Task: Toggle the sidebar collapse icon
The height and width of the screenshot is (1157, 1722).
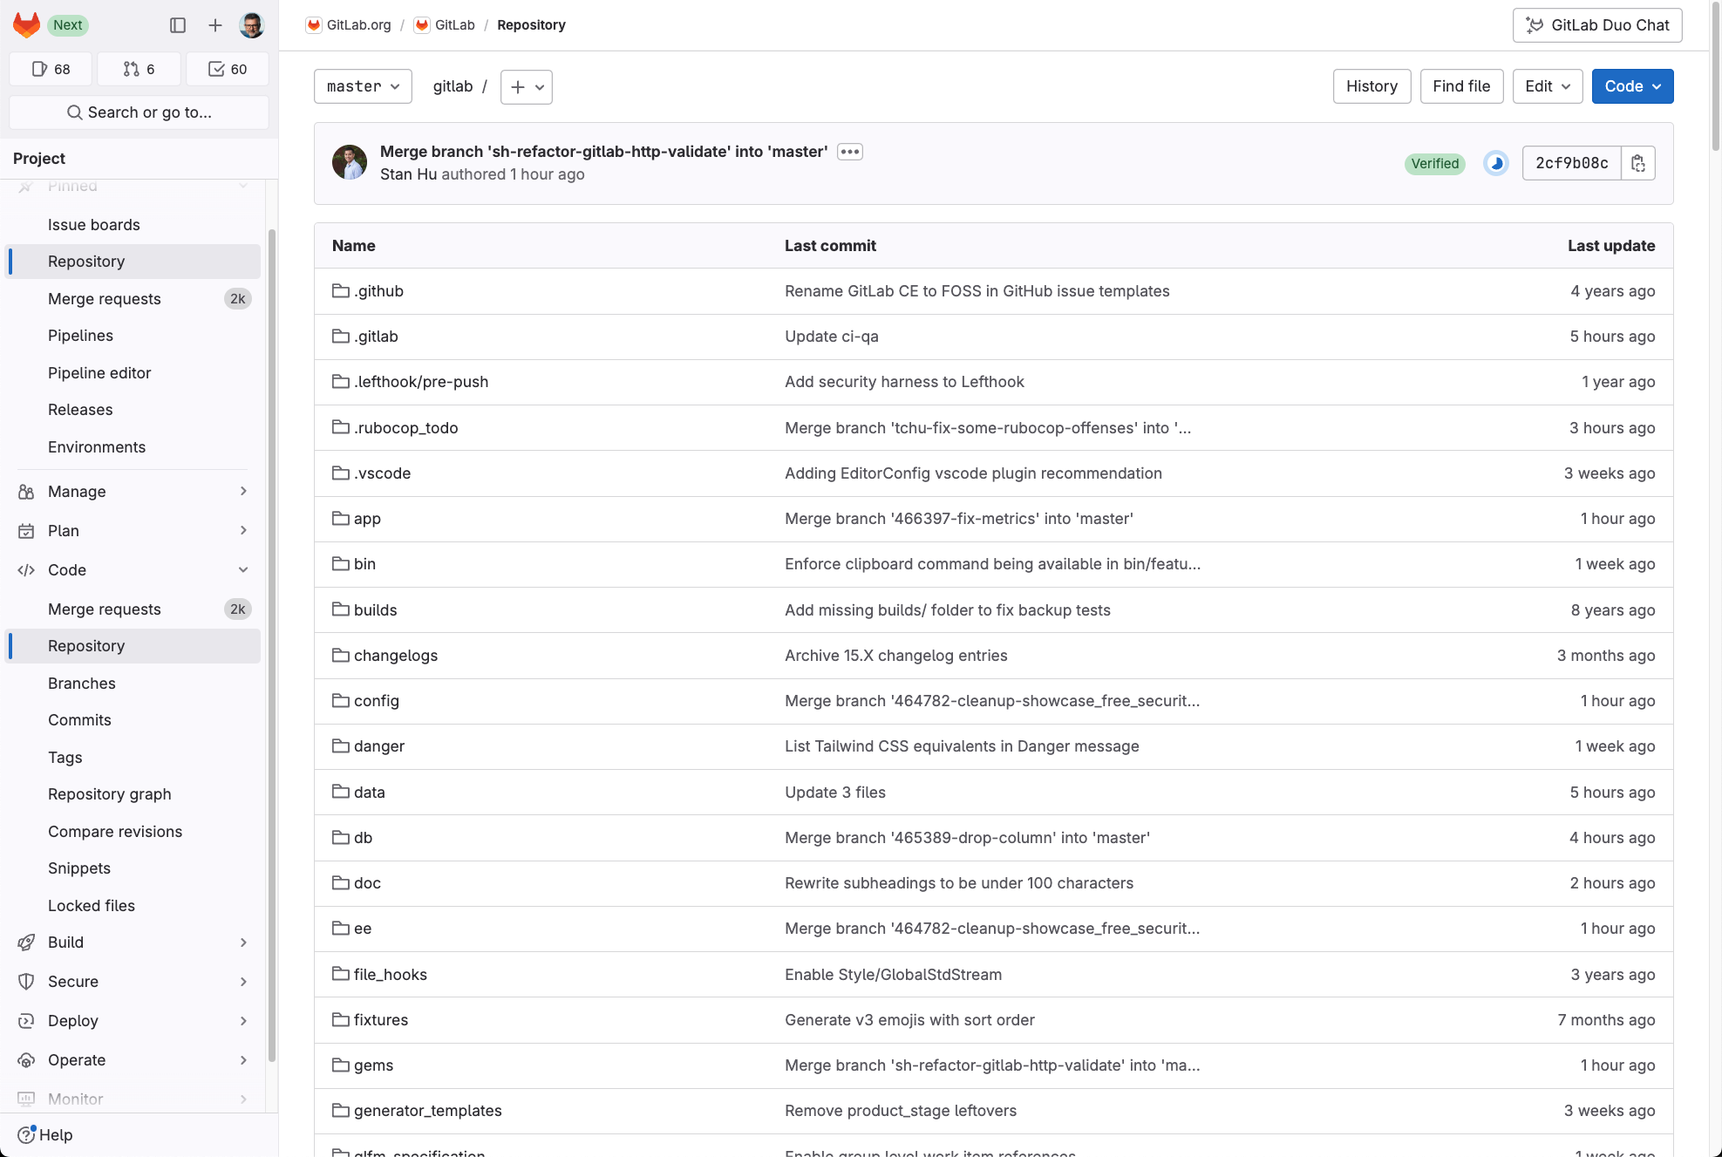Action: pyautogui.click(x=178, y=25)
